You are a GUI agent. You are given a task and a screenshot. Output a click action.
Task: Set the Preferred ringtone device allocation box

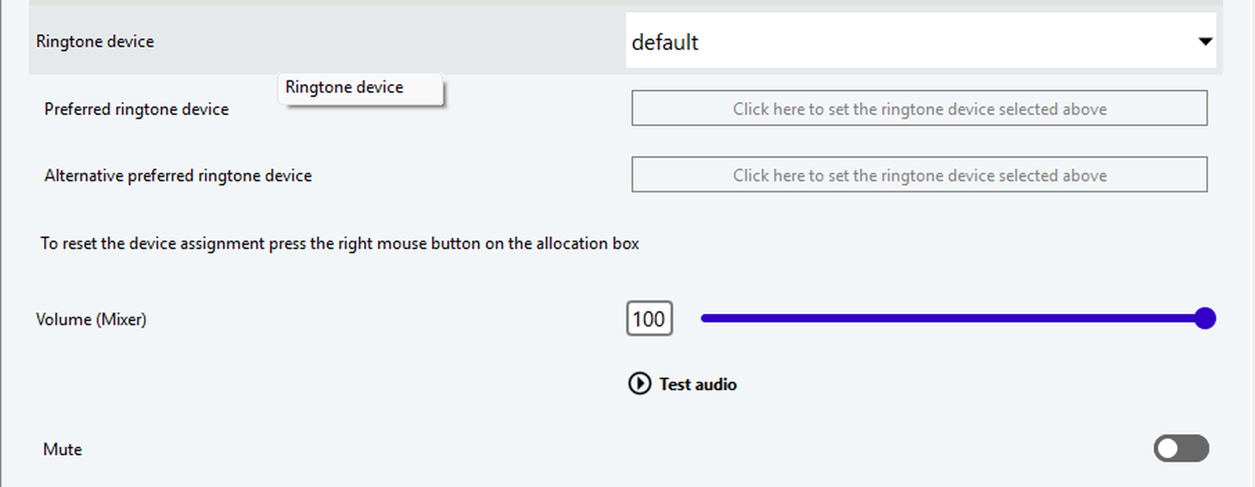point(919,108)
